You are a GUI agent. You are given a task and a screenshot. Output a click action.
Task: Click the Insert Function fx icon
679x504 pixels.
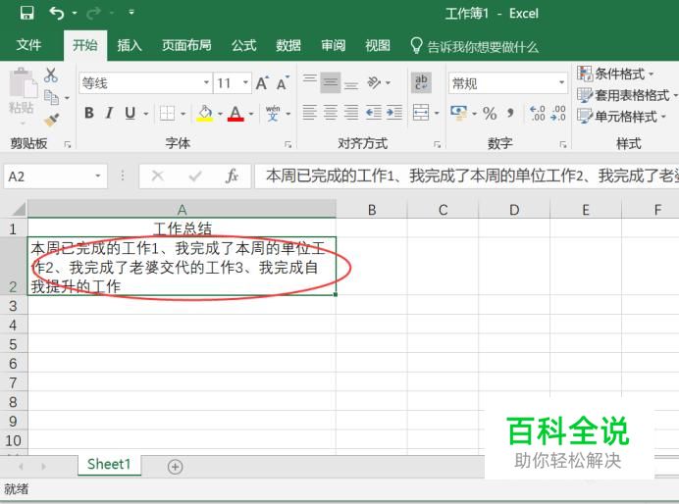(233, 176)
